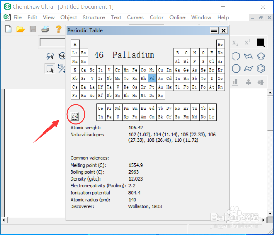
Task: Select Lawrencium (Lr) element cell
Action: tap(212, 117)
